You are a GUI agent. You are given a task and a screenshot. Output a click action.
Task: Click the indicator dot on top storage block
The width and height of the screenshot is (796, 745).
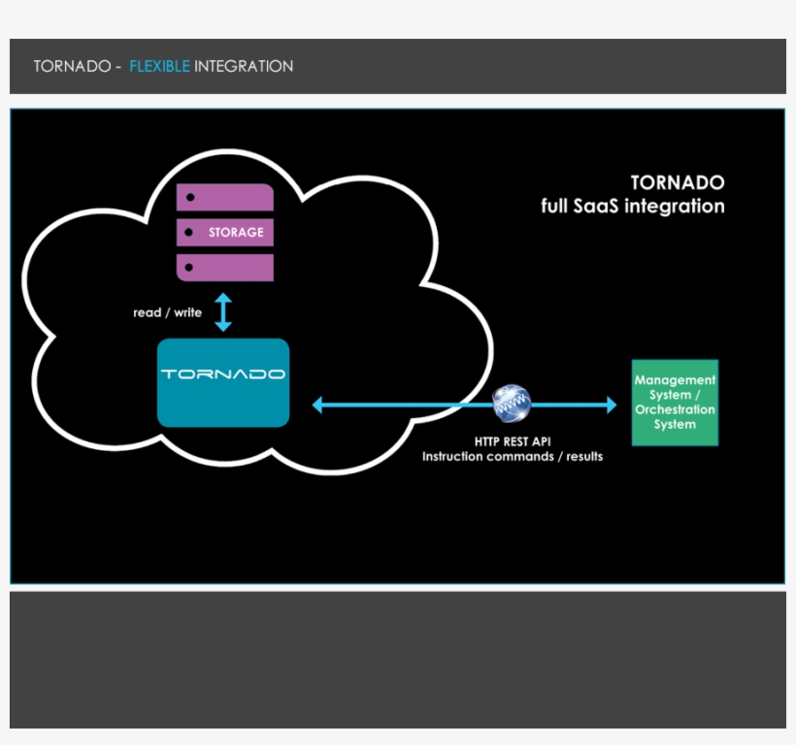tap(190, 198)
